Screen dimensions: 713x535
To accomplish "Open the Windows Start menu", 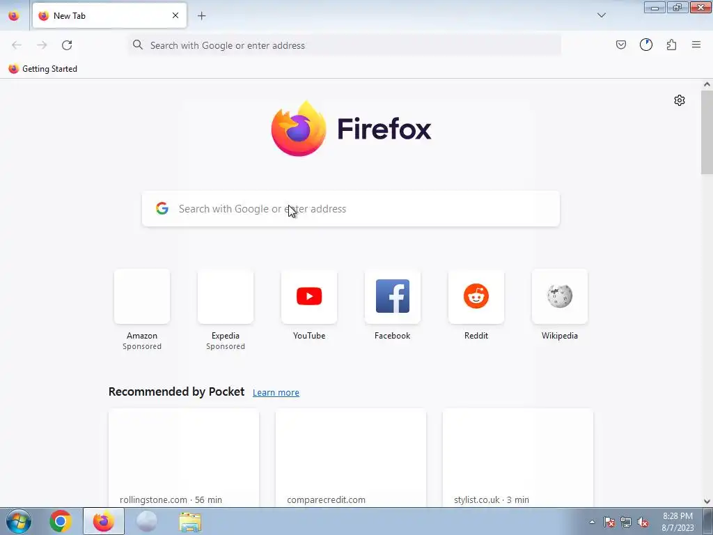I will point(19,521).
